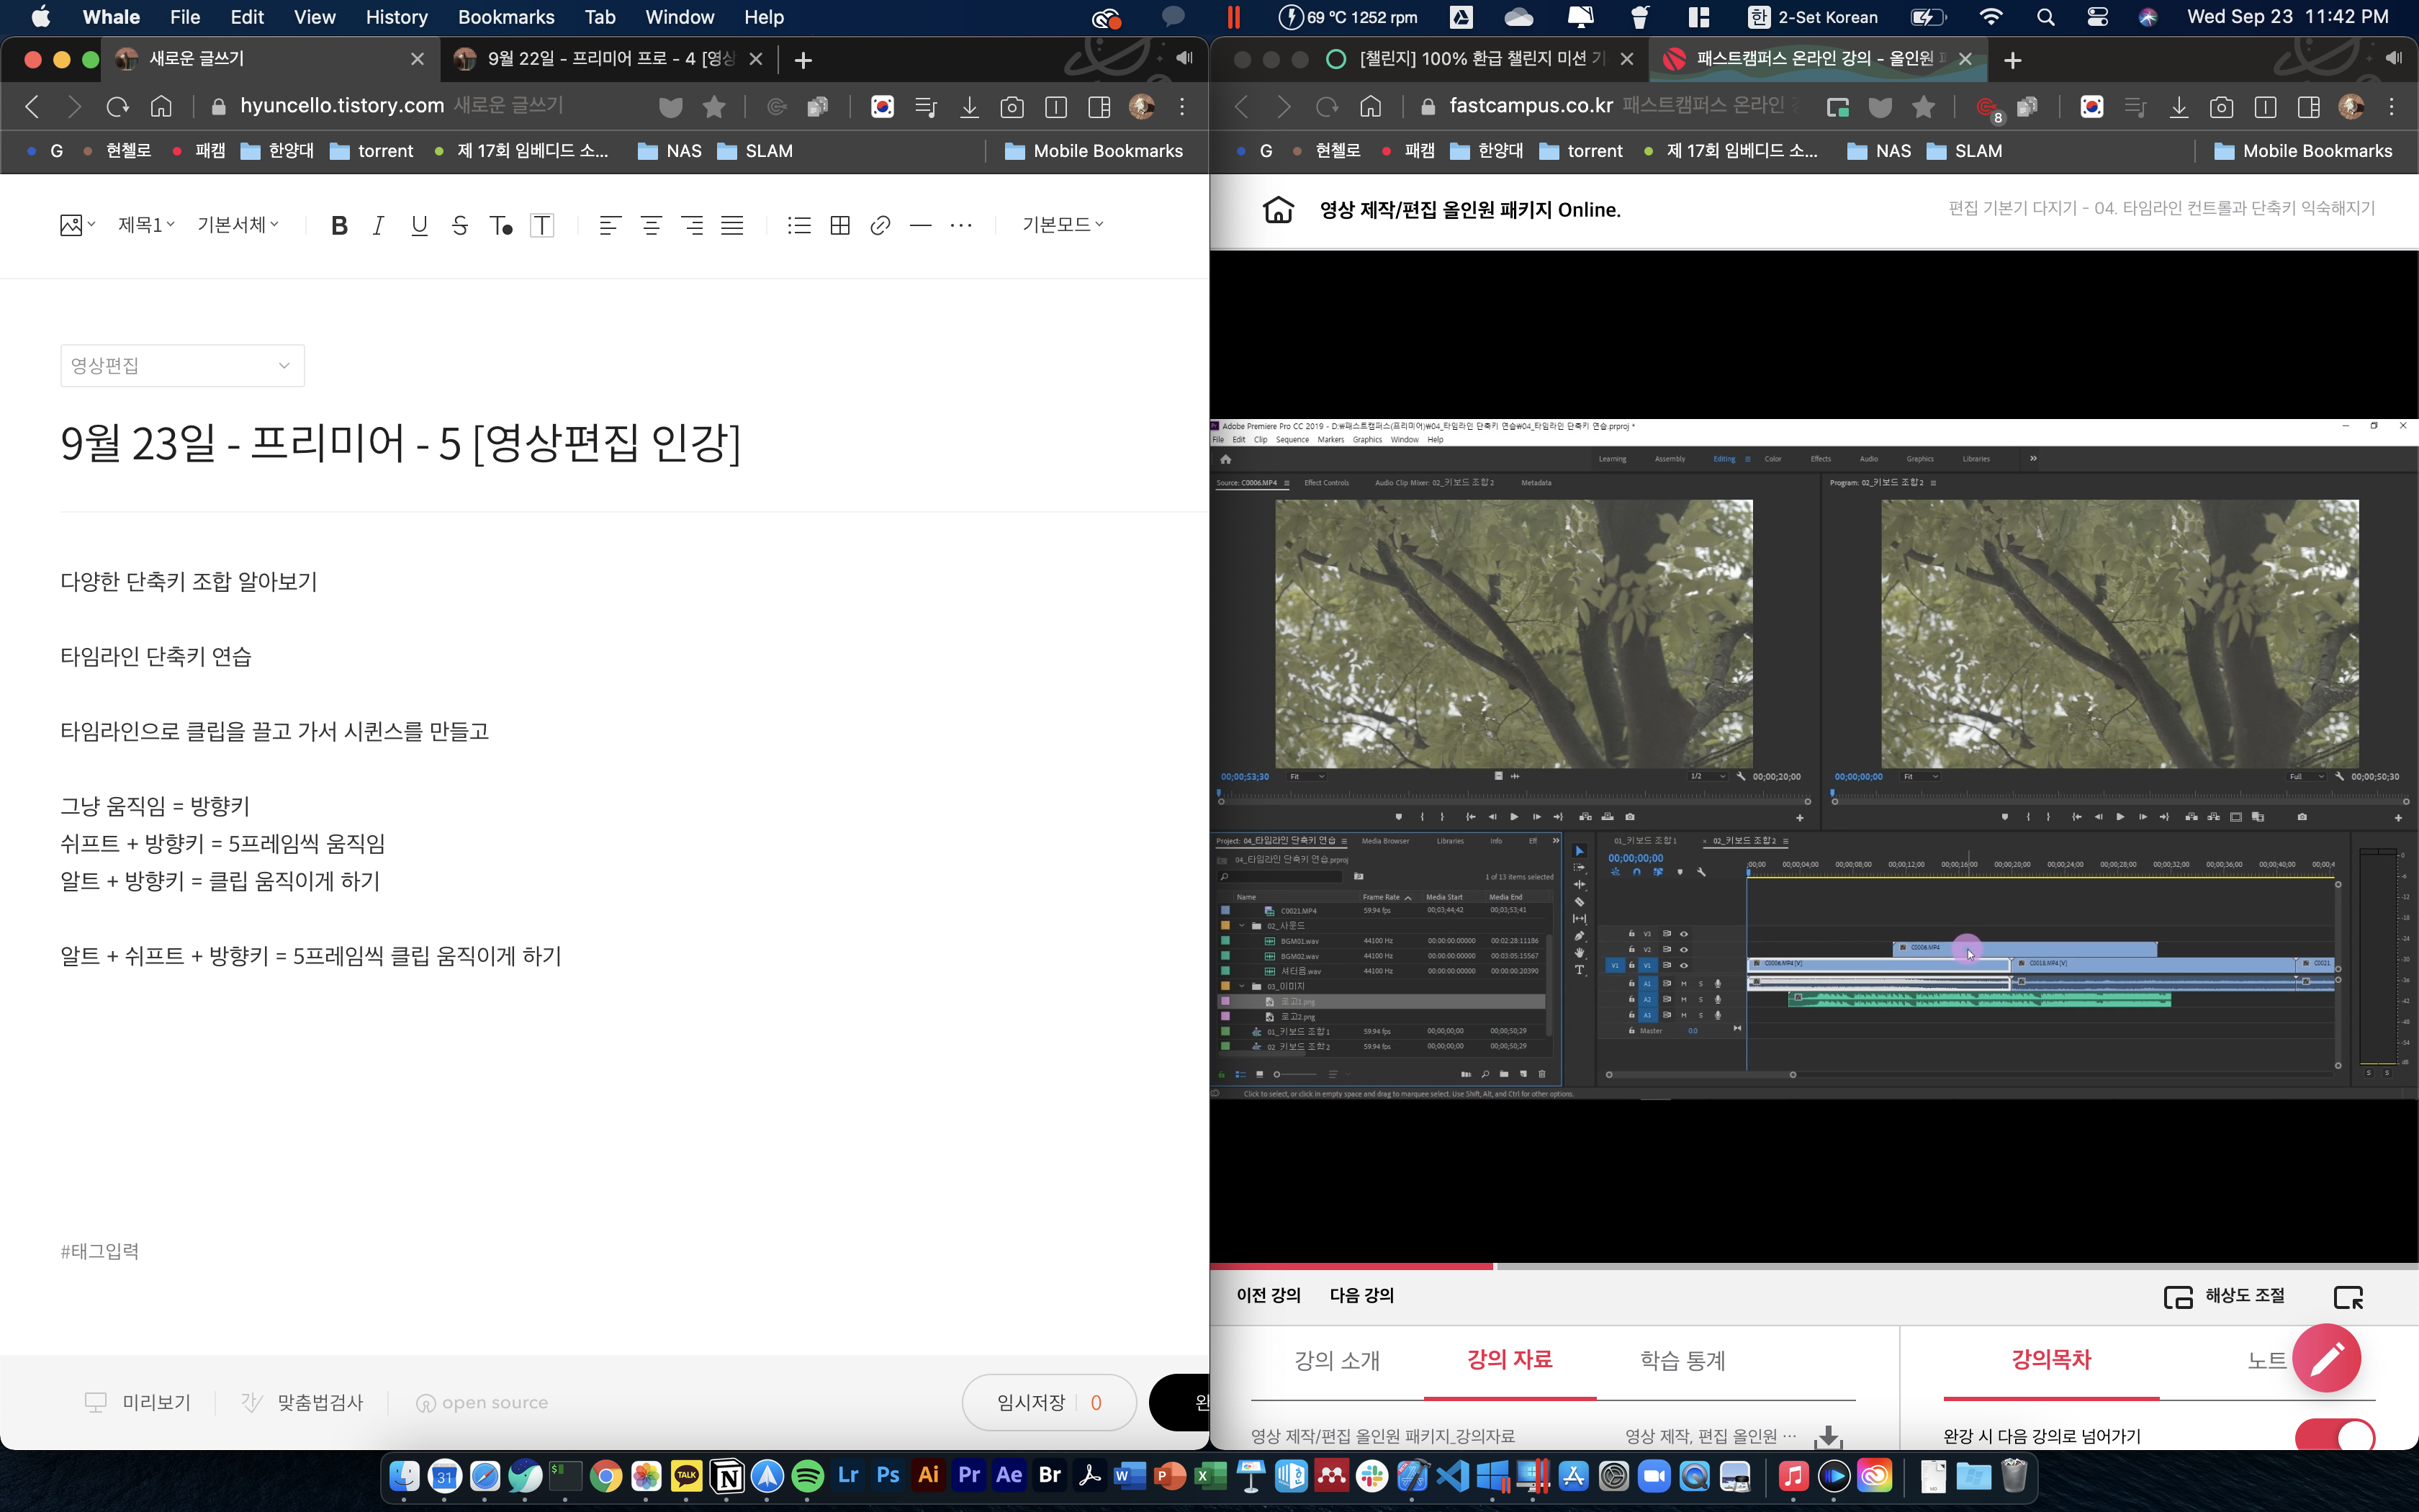The height and width of the screenshot is (1512, 2419).
Task: Open the 영상편집 category dropdown
Action: (182, 365)
